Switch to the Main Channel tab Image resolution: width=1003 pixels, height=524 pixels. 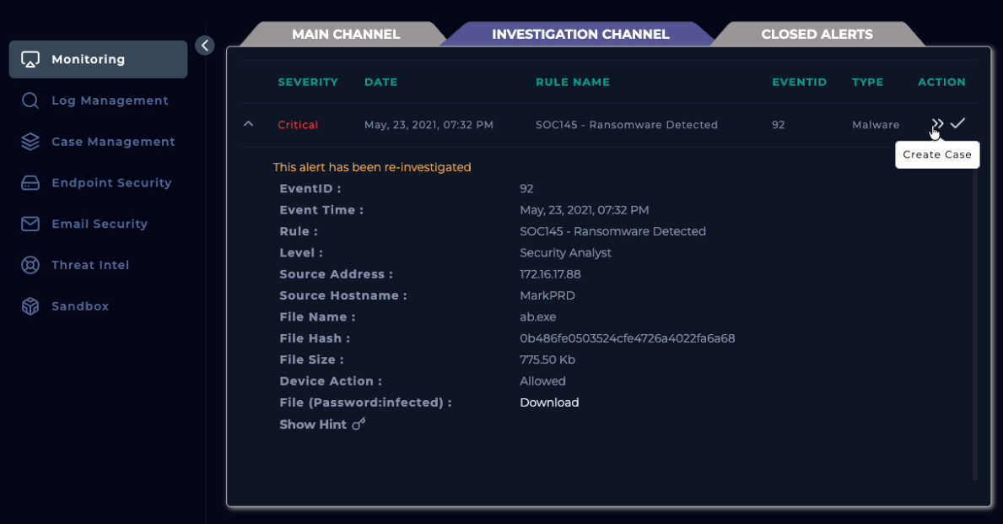345,35
